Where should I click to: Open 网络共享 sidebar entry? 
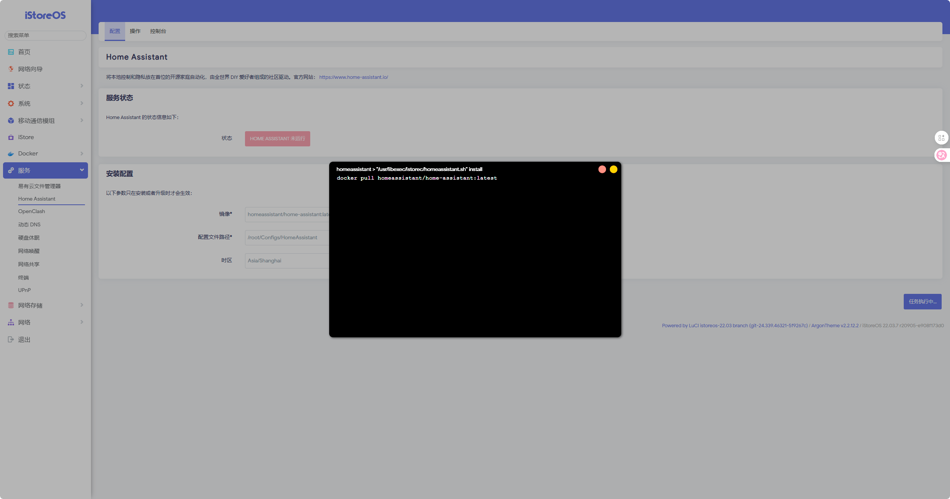(29, 264)
